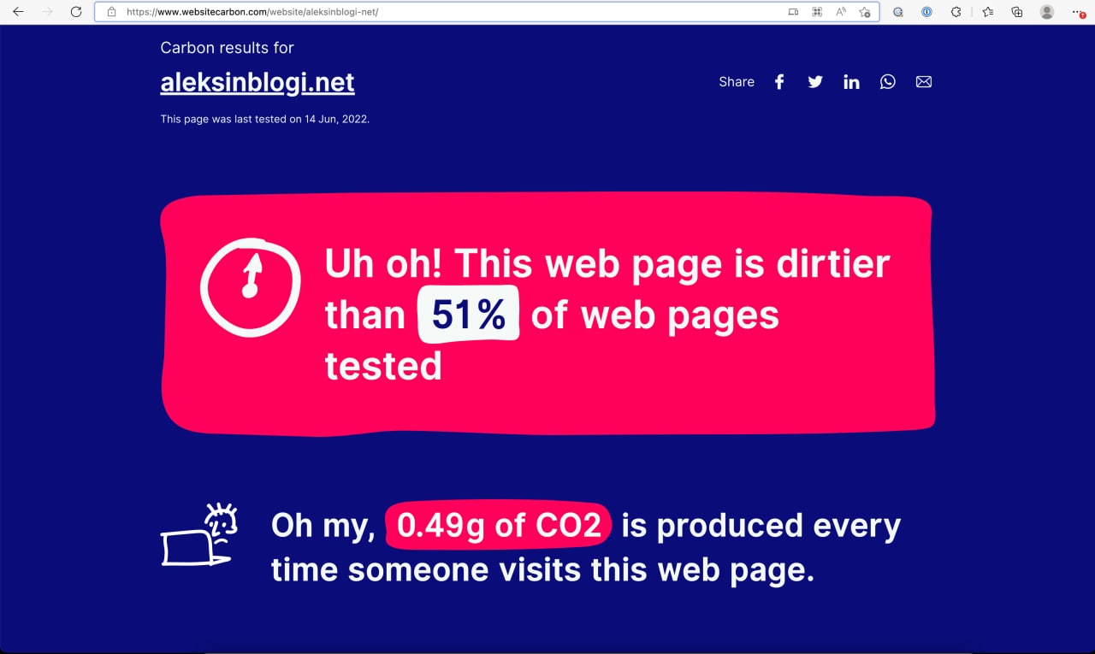Open the Favorites list

pyautogui.click(x=988, y=12)
